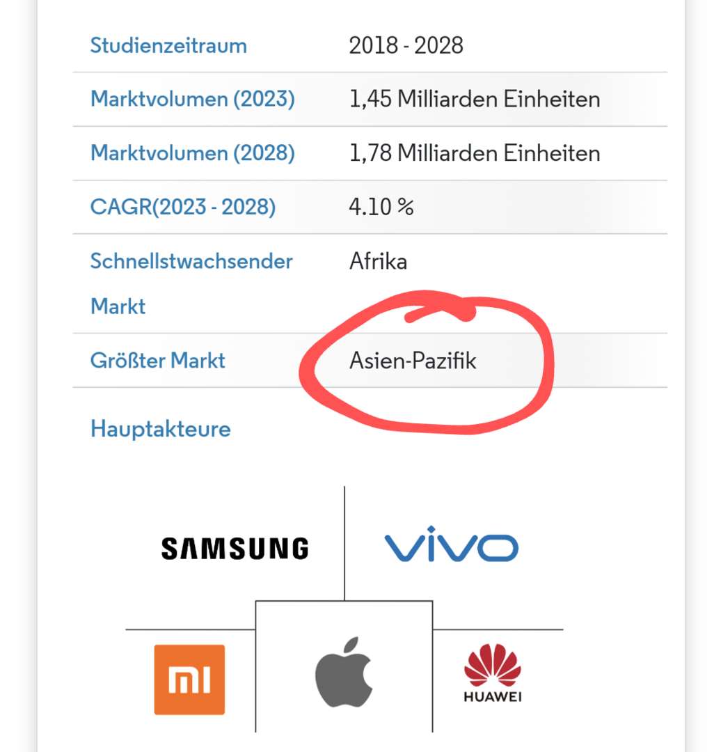Viewport: 721px width, 752px height.
Task: Click the HUAWEI text under the logo
Action: tap(493, 696)
